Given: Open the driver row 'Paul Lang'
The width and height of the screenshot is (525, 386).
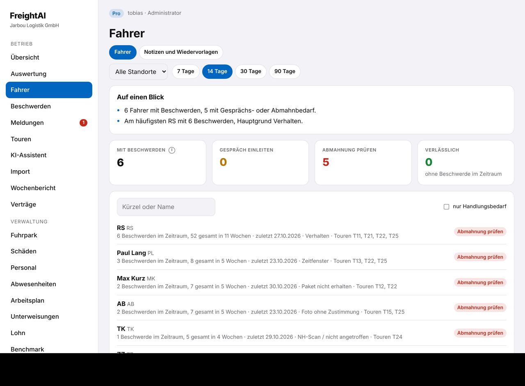Looking at the screenshot, I should (x=312, y=257).
